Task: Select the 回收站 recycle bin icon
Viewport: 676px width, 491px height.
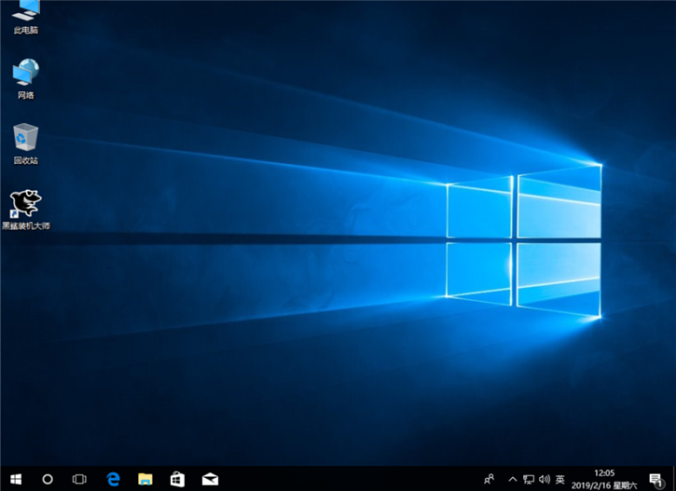Action: 26,143
